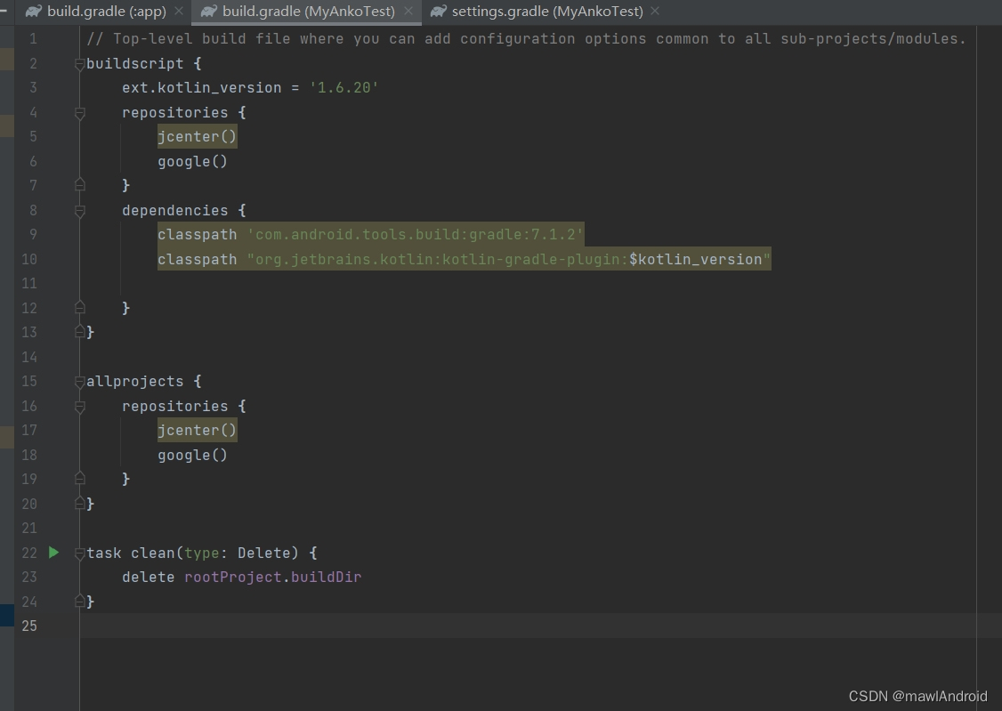This screenshot has height=711, width=1002.
Task: Click google() on line 18
Action: [x=192, y=455]
